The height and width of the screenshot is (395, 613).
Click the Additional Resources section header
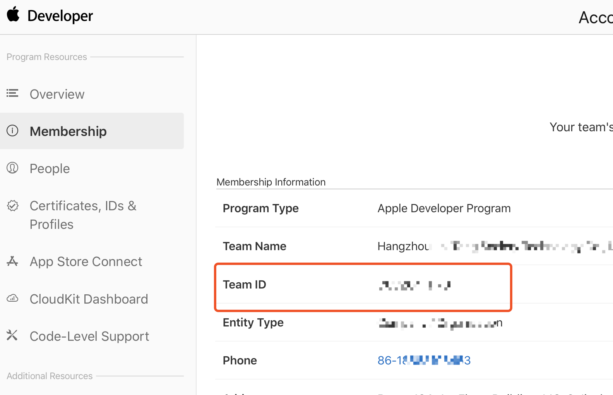(x=50, y=376)
